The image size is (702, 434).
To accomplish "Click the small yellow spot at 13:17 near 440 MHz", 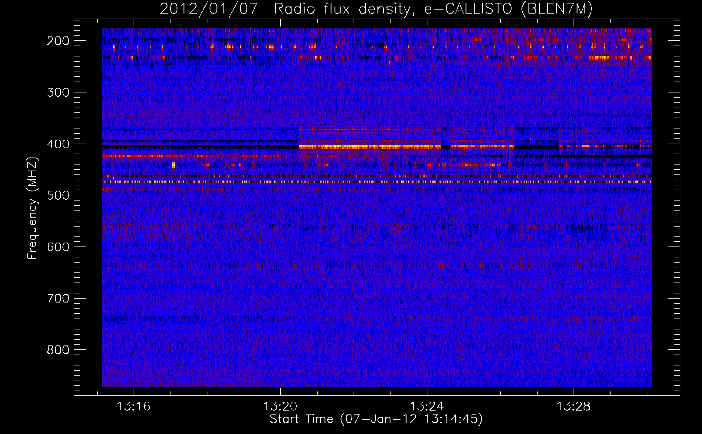I will (173, 165).
